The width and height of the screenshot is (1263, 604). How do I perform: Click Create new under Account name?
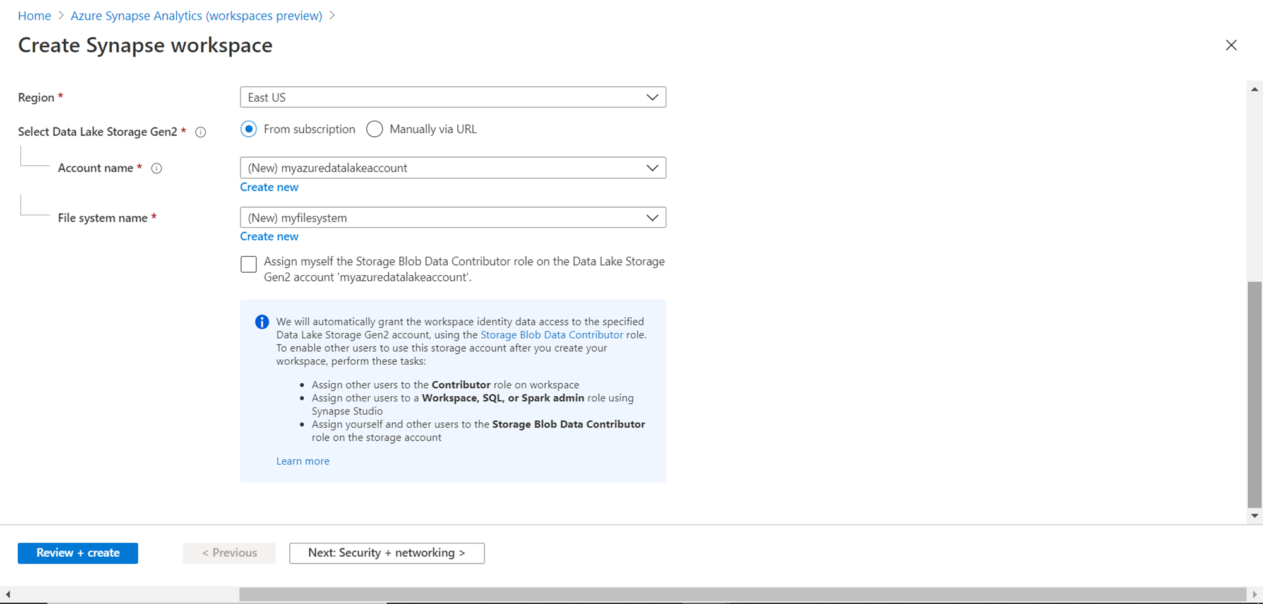point(269,187)
